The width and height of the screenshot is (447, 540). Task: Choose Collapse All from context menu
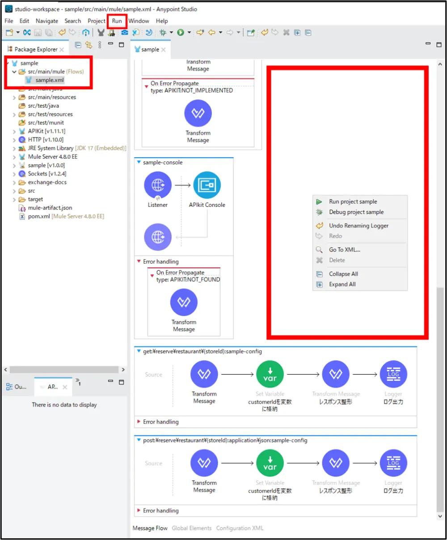(x=360, y=274)
